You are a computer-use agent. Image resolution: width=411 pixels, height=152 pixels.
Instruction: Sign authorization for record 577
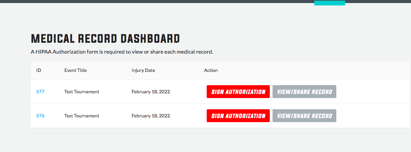coord(238,92)
